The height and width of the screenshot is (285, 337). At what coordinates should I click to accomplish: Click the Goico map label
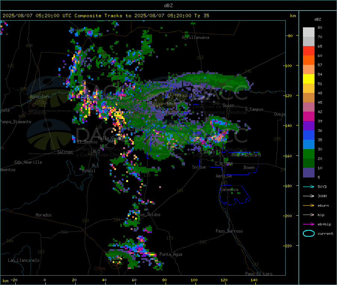point(228,105)
